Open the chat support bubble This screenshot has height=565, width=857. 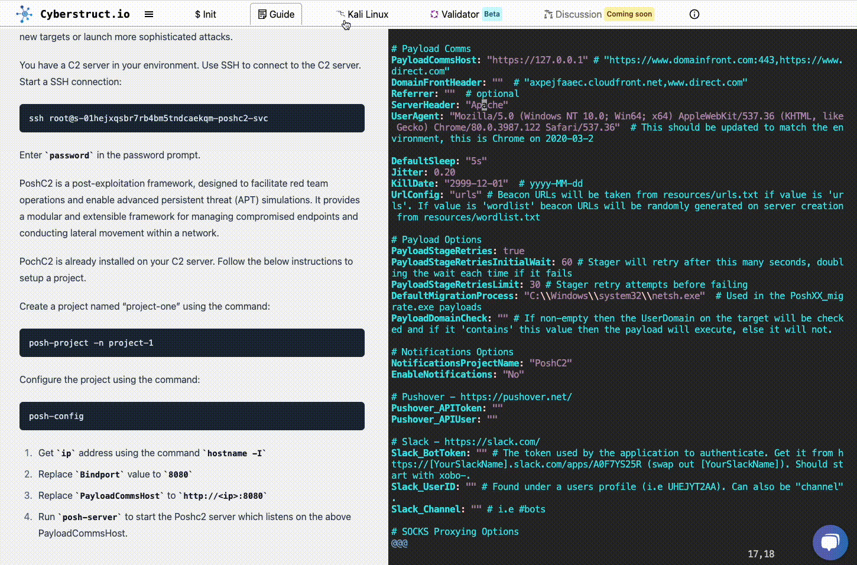pyautogui.click(x=830, y=542)
